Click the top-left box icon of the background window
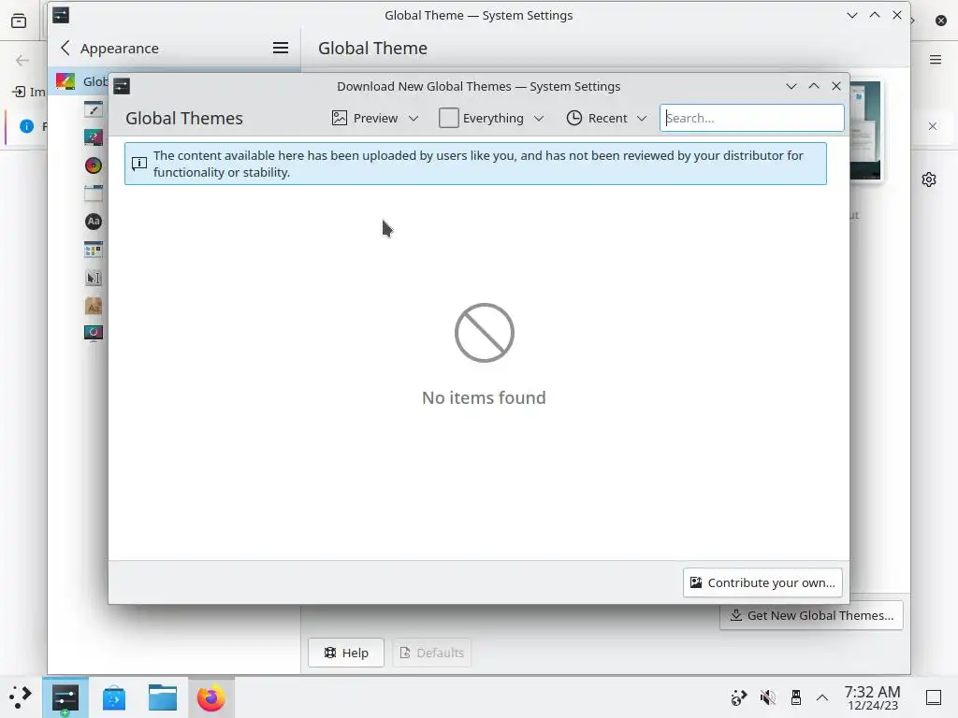This screenshot has height=718, width=958. [19, 22]
